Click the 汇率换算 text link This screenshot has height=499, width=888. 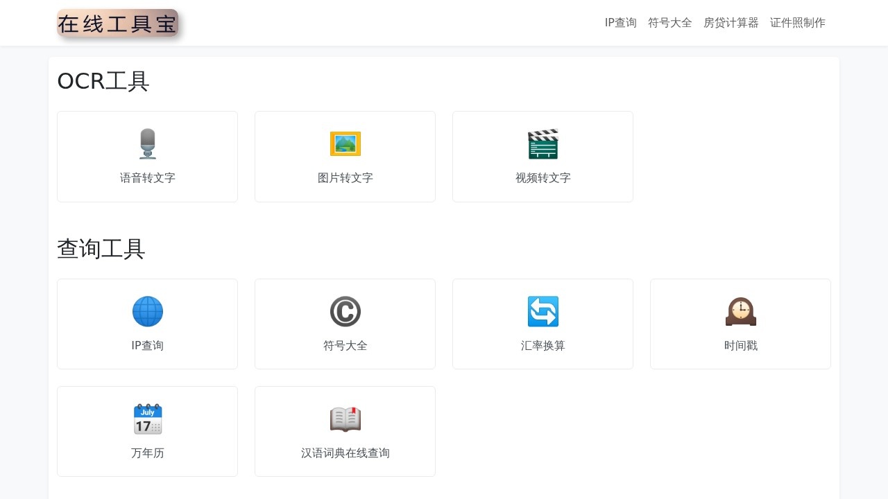543,345
